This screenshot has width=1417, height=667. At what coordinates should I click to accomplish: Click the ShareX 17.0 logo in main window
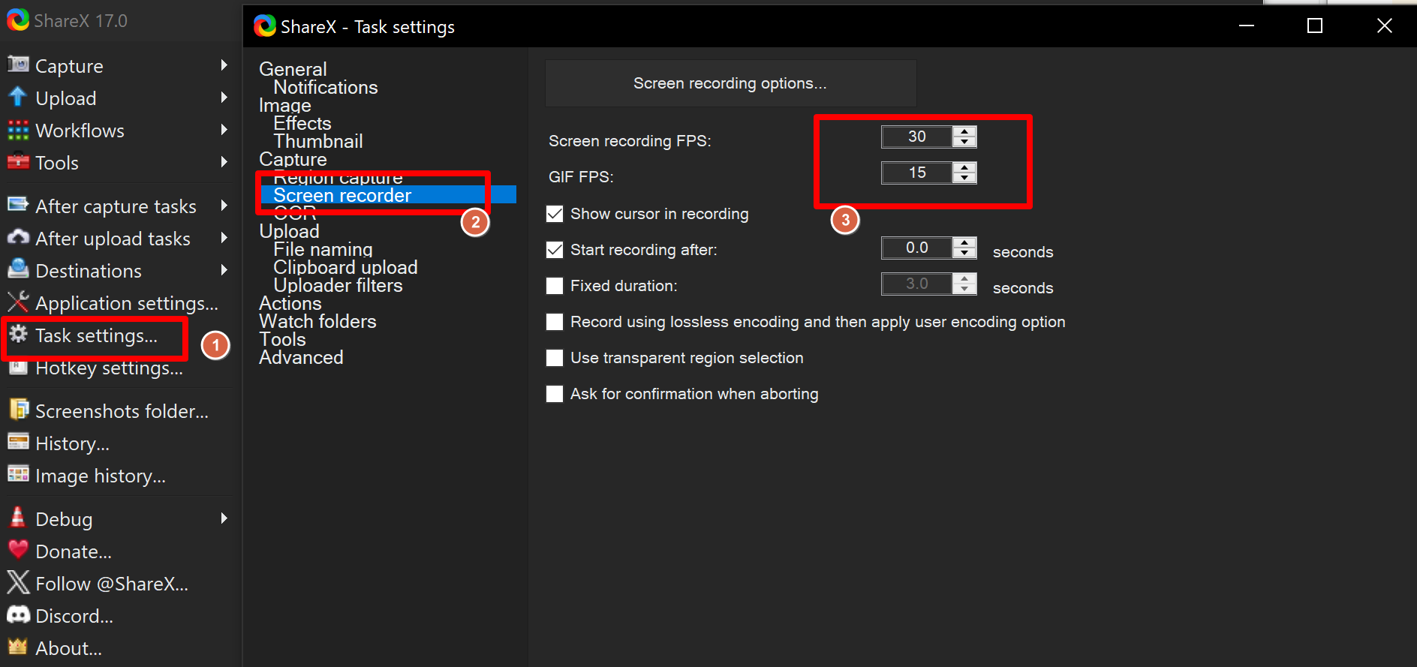click(18, 20)
